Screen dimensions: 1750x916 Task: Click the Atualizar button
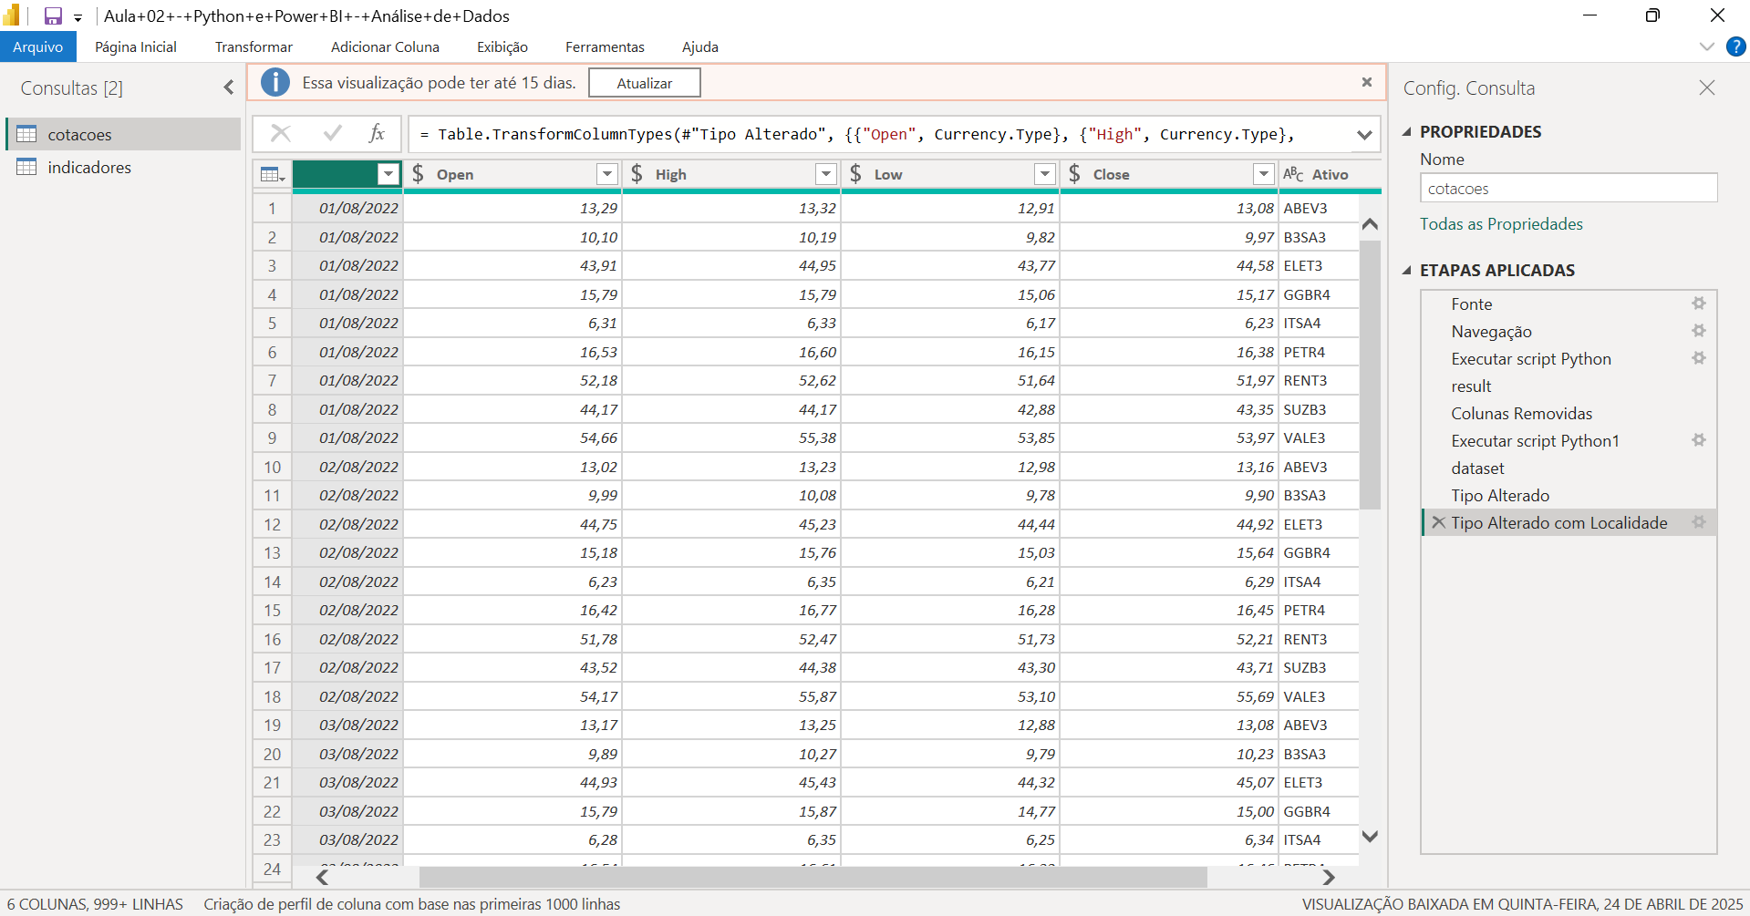[645, 83]
